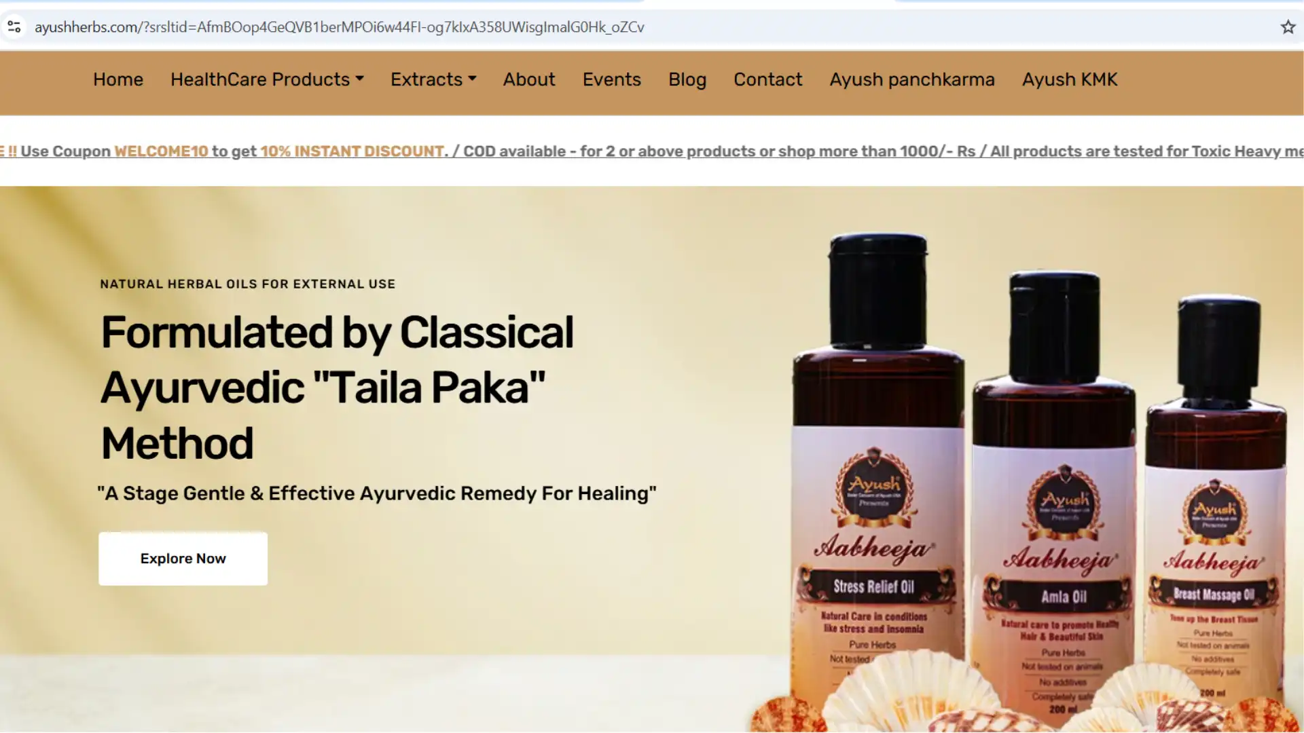Visit the Blog page
1304x733 pixels.
(687, 79)
